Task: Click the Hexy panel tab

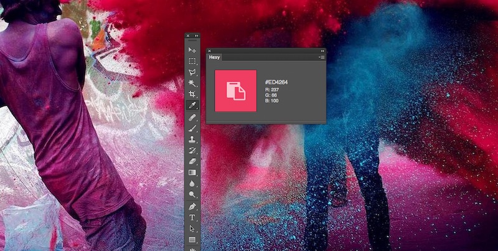Action: point(214,57)
